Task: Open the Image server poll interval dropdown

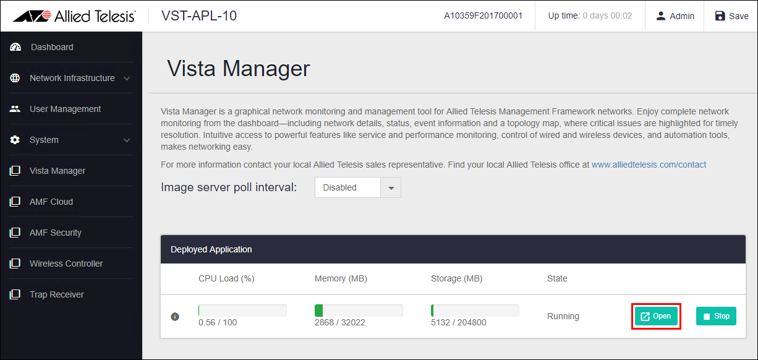Action: click(357, 187)
